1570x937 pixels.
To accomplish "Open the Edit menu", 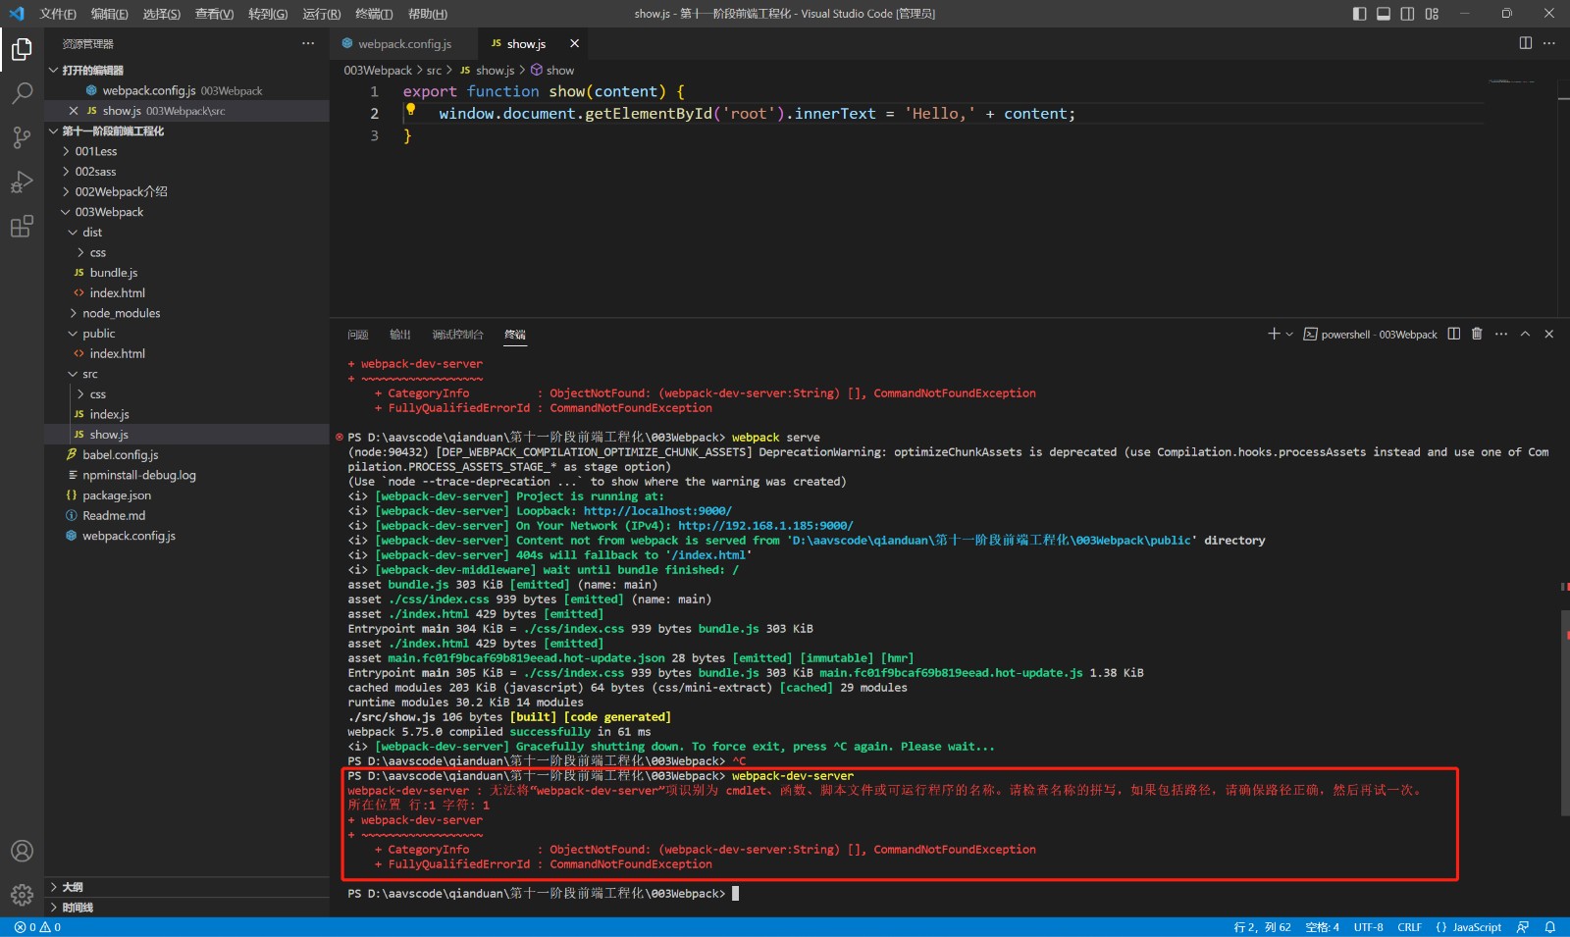I will [109, 14].
